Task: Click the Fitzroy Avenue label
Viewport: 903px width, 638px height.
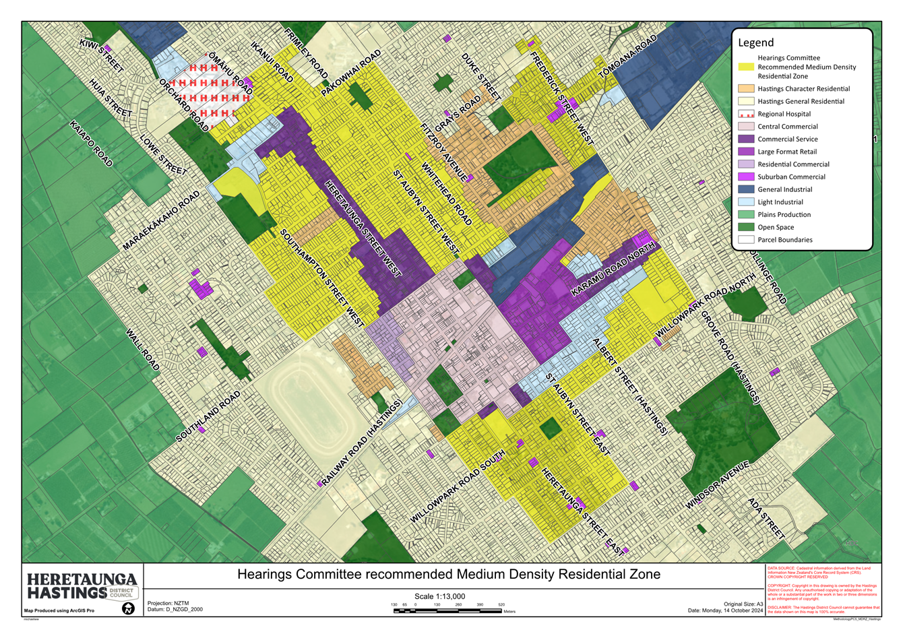Action: tap(443, 152)
